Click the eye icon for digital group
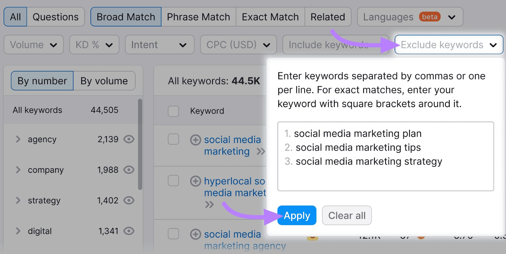The image size is (506, 254). pos(129,231)
